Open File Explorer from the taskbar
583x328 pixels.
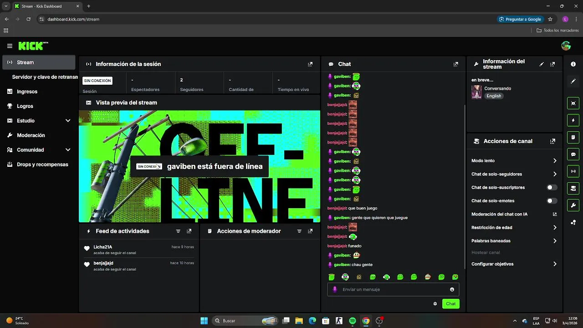click(x=299, y=321)
